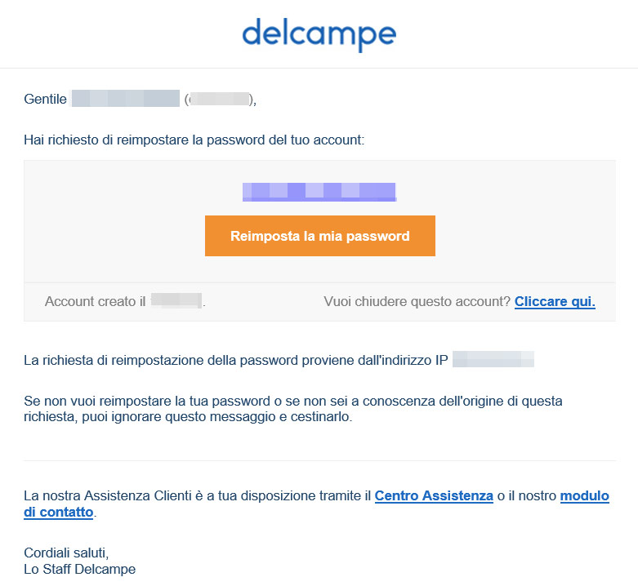The height and width of the screenshot is (586, 638).
Task: Open the Cliccare qui account closure link
Action: (555, 301)
